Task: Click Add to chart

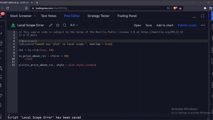Action: (165, 25)
